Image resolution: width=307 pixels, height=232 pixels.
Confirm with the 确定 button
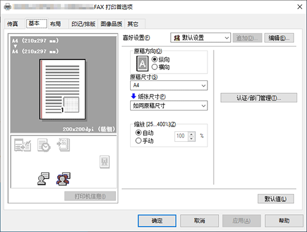point(157,221)
